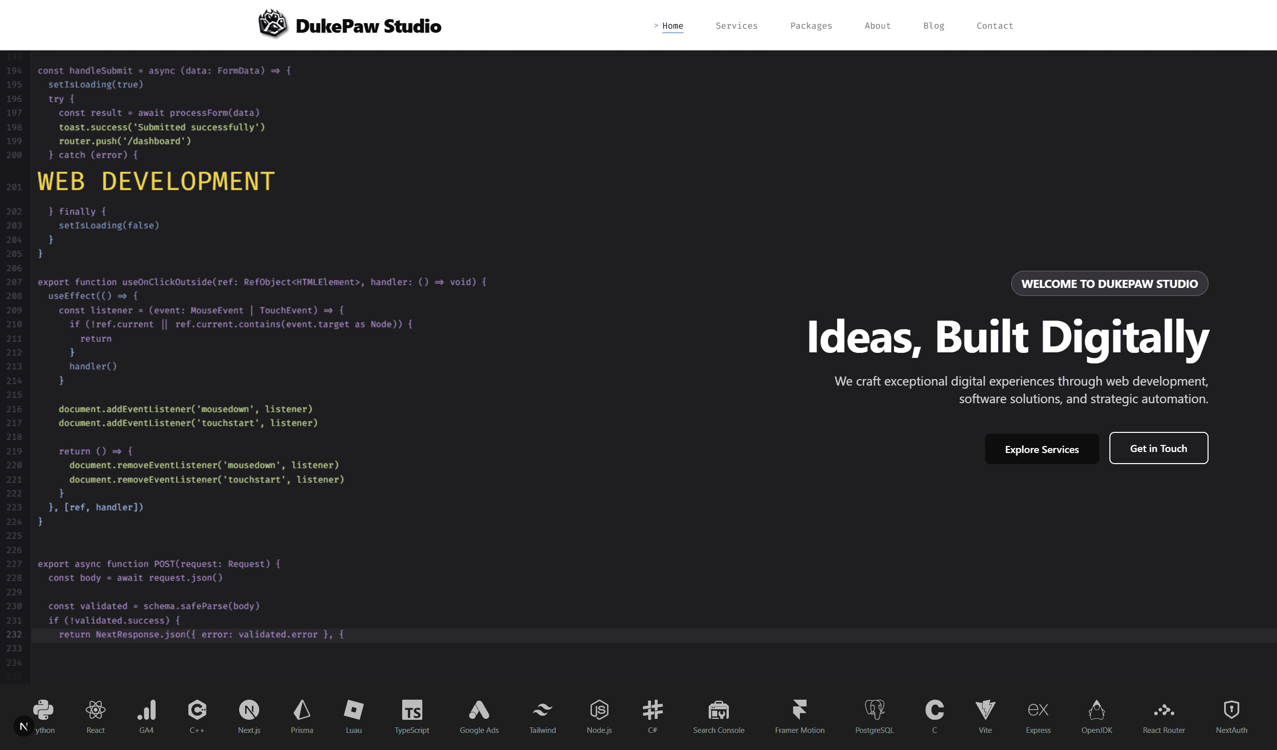Open the Blog section

coord(934,25)
